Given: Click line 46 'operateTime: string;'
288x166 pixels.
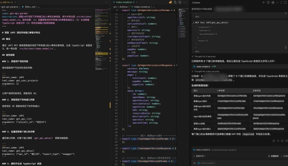Looking at the screenshot, I should [145, 123].
